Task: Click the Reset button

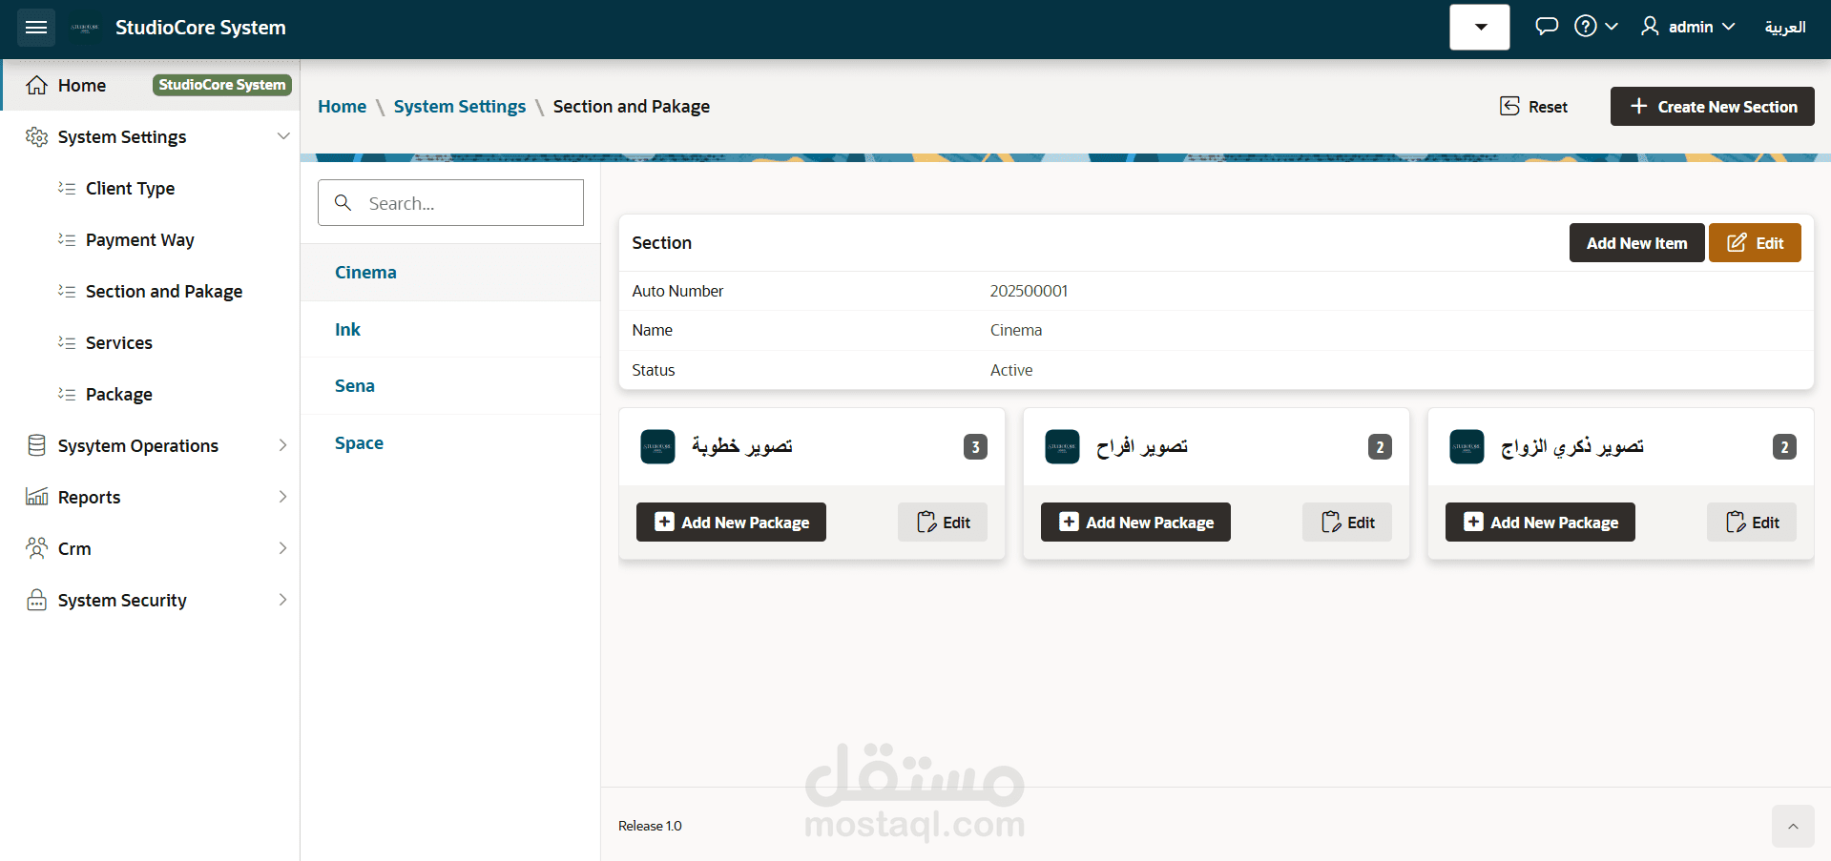Action: point(1533,107)
